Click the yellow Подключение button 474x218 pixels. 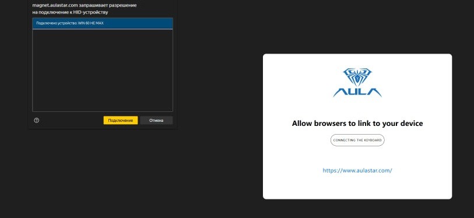pos(121,120)
